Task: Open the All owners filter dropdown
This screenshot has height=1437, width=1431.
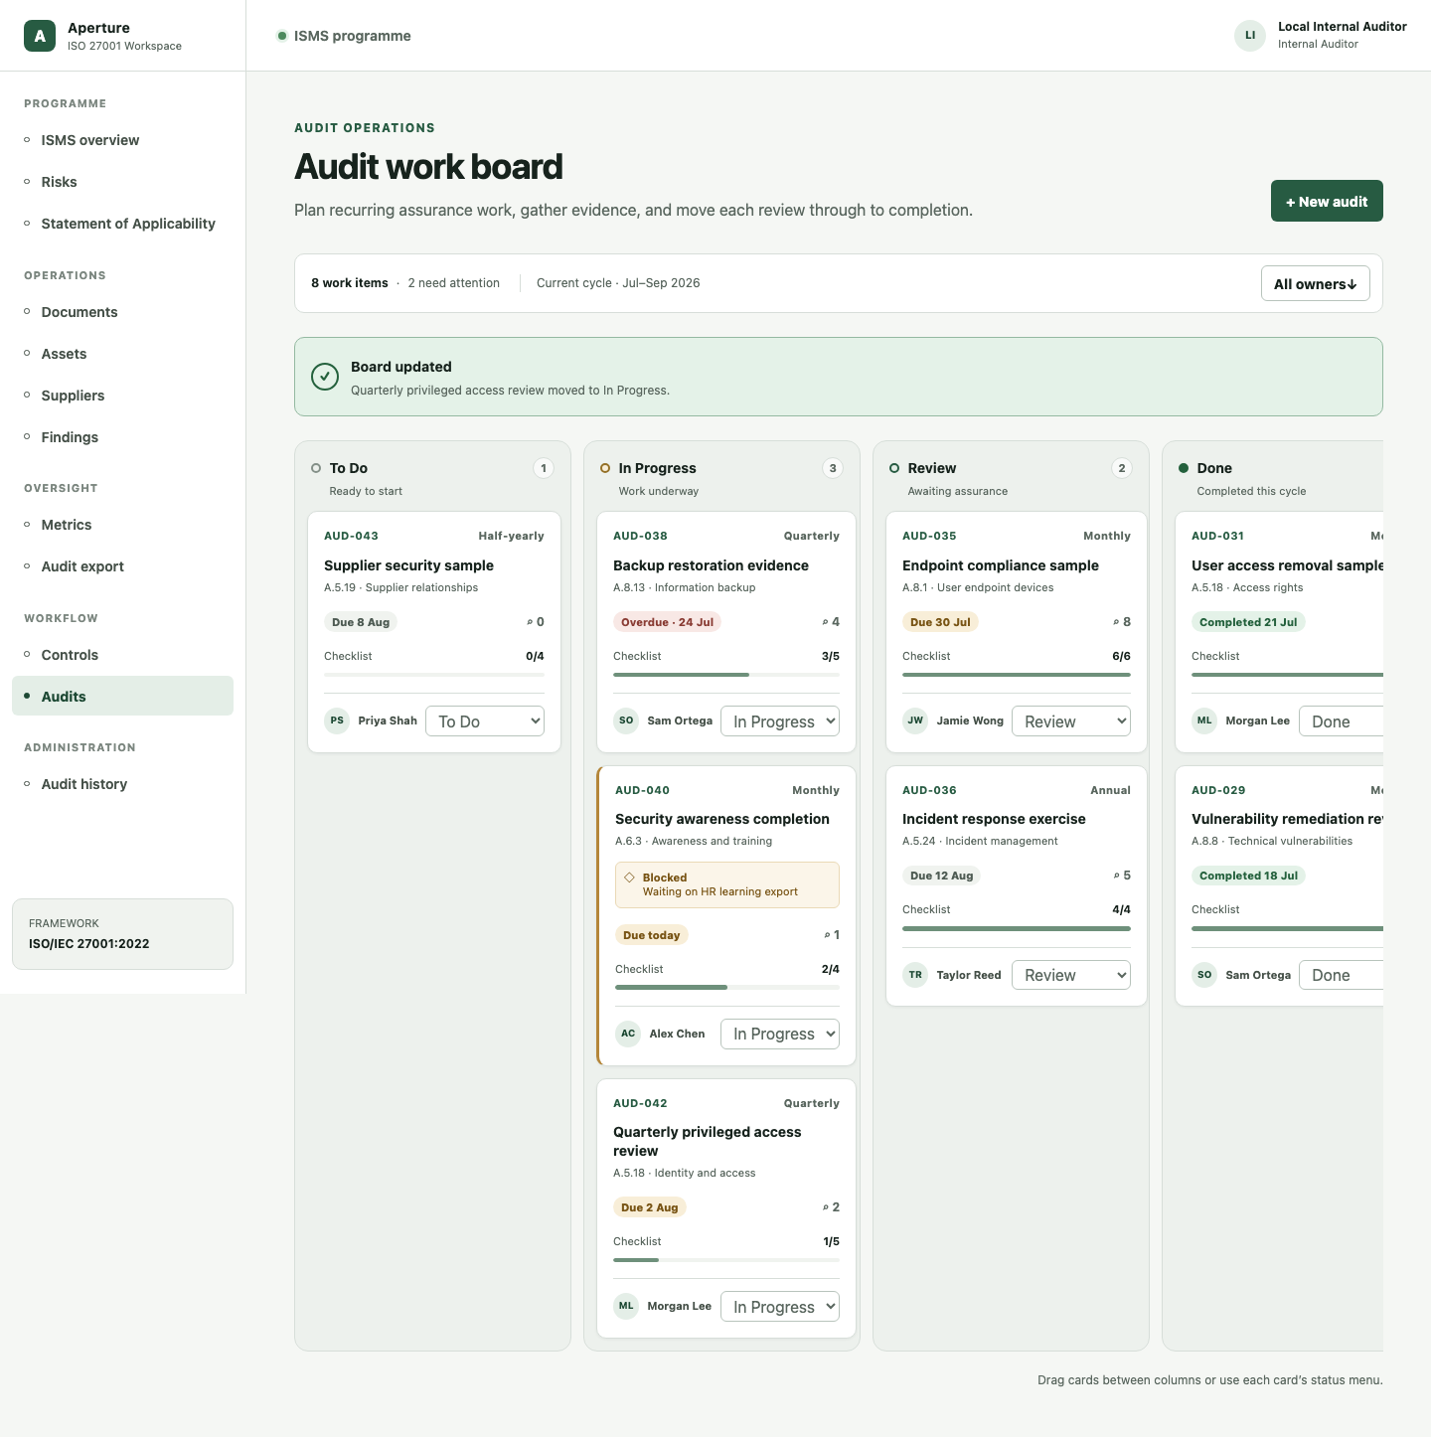Action: [1316, 283]
